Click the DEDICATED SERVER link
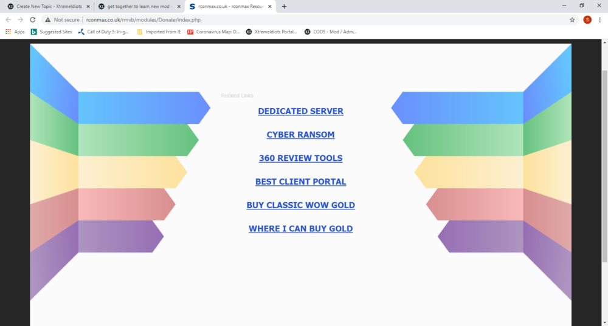Viewport: 608px width, 326px height. (300, 111)
